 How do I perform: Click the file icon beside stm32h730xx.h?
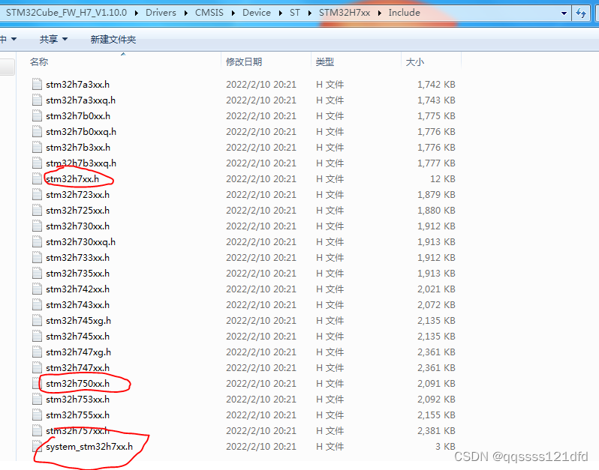(x=37, y=226)
